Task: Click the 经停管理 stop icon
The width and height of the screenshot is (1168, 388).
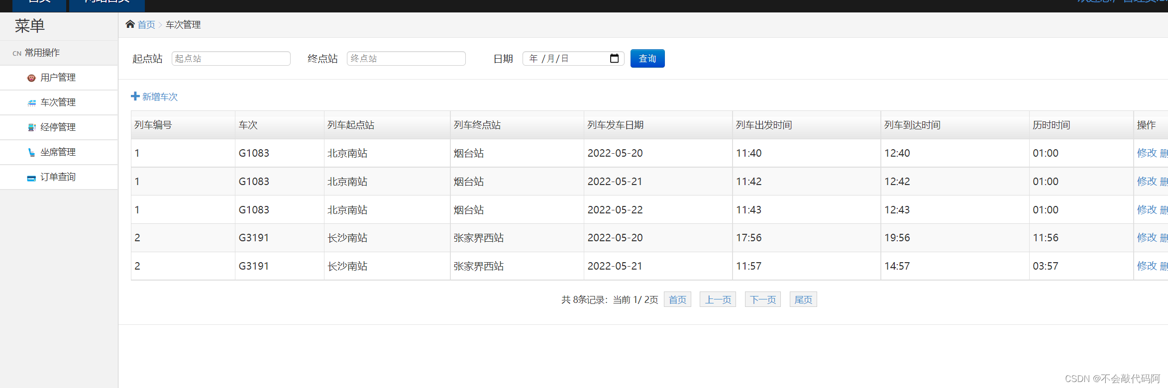Action: pos(31,127)
